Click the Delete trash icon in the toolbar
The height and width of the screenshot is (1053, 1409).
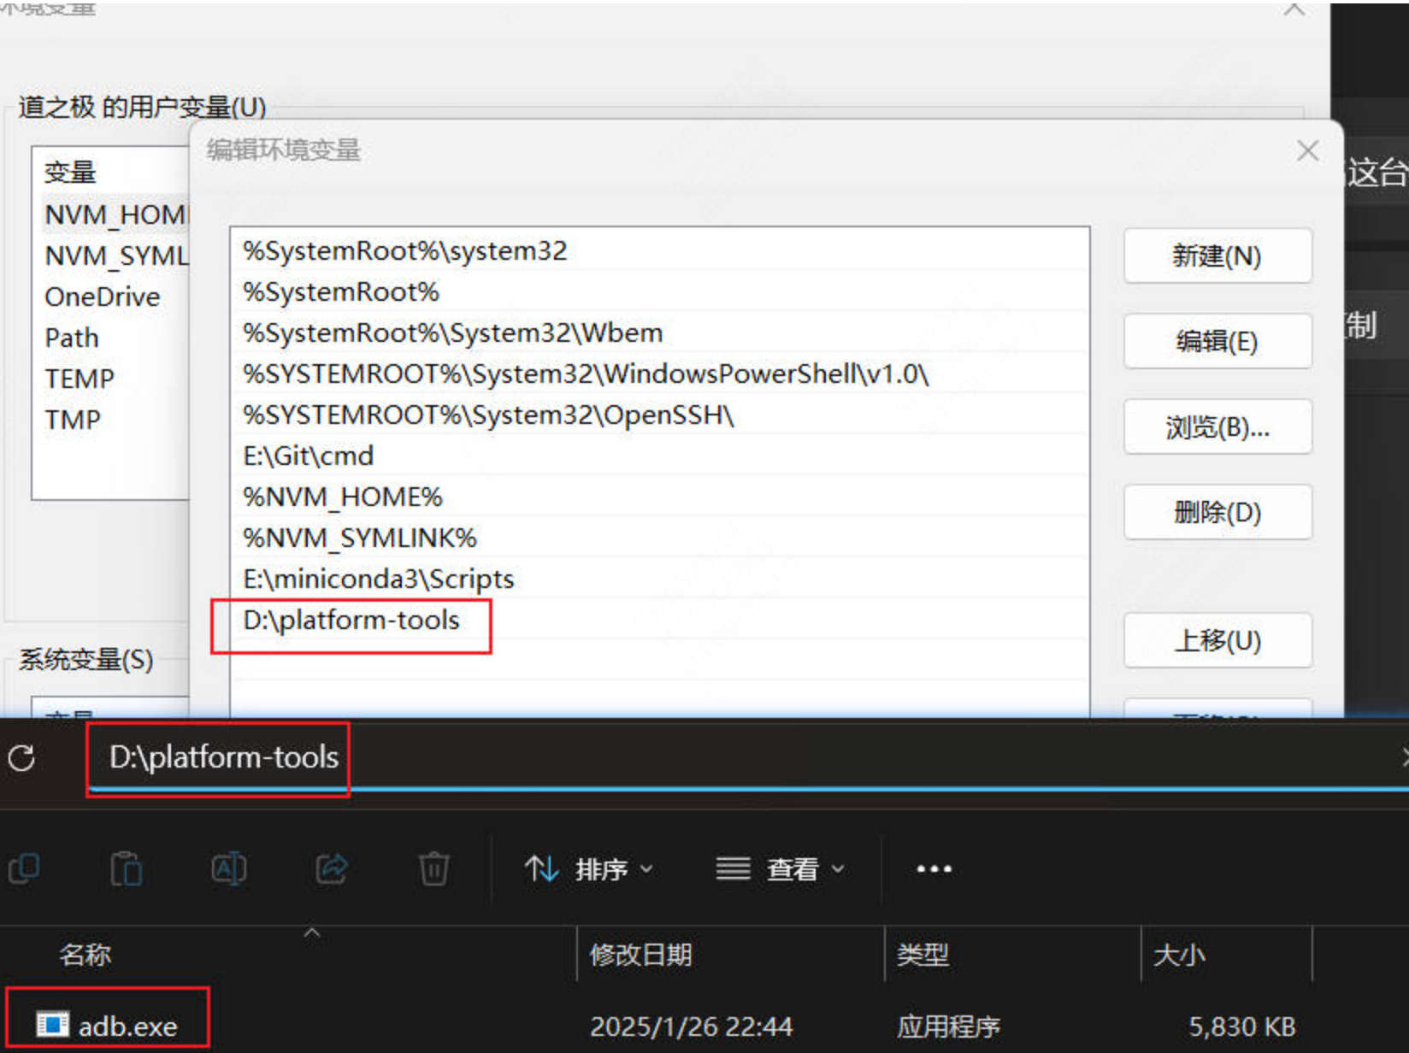coord(433,868)
